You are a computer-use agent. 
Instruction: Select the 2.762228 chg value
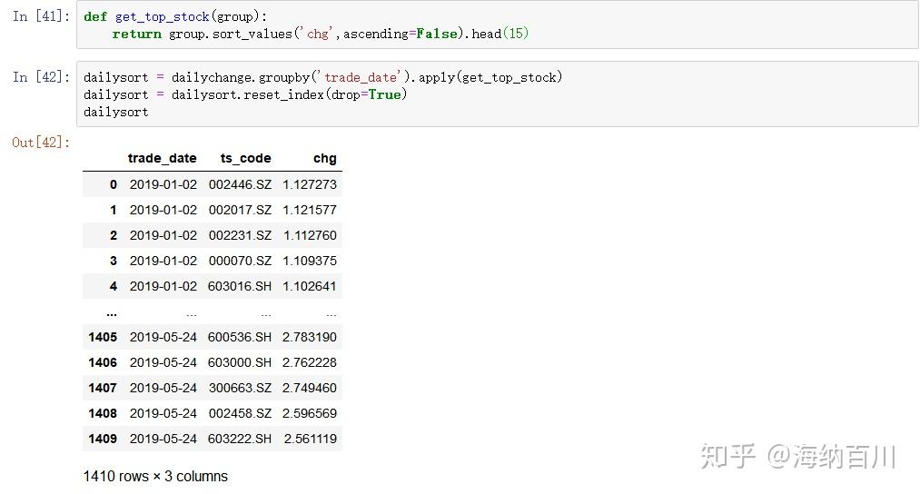point(310,362)
